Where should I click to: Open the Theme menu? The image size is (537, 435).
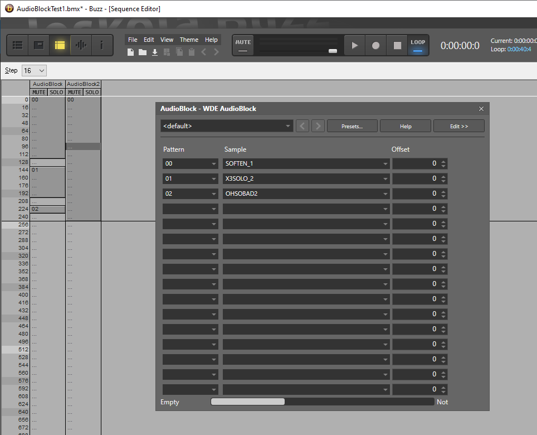189,40
